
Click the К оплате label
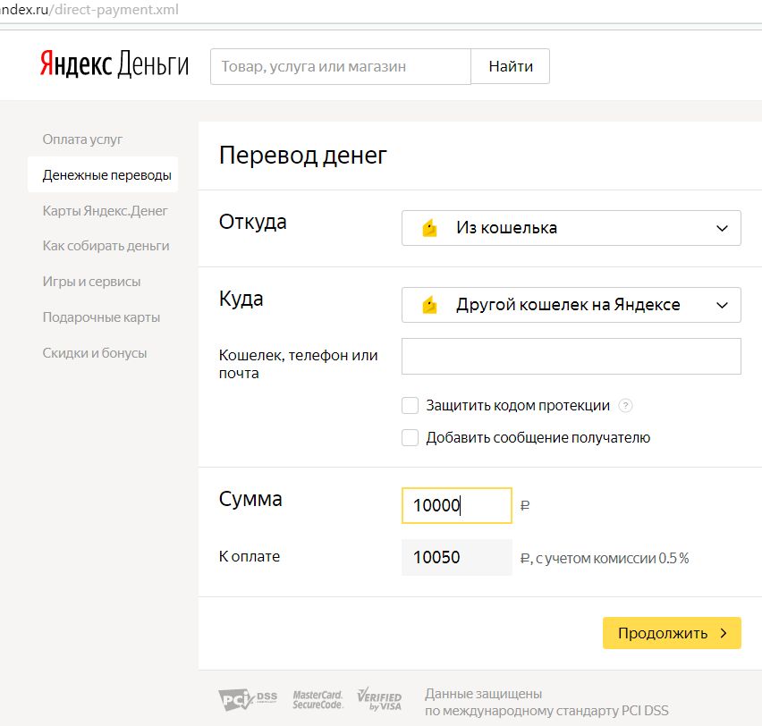pyautogui.click(x=250, y=556)
